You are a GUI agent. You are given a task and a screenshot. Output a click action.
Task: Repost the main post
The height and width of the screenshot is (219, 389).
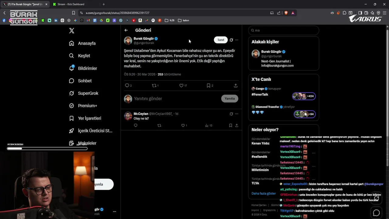point(155,85)
